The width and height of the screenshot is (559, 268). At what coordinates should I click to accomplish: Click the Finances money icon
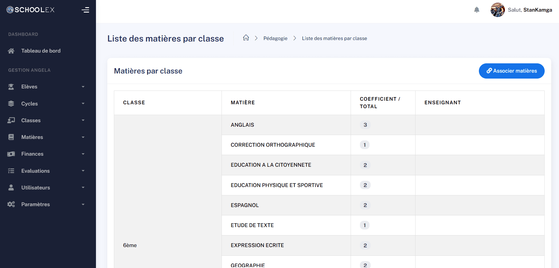click(11, 154)
